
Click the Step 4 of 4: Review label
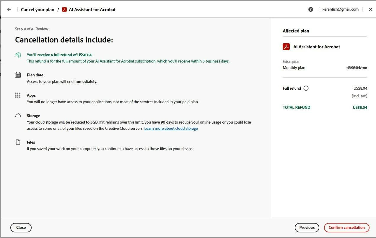(x=32, y=29)
